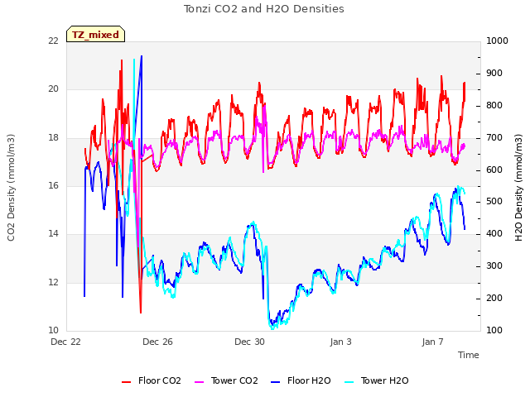Click the 500 value on H2O axis
Image resolution: width=530 pixels, height=397 pixels.
pyautogui.click(x=494, y=202)
